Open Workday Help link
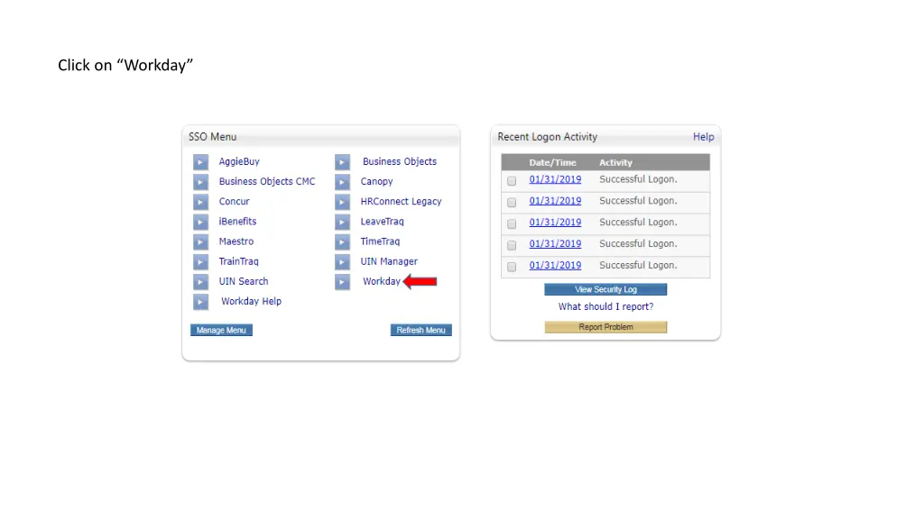924x519 pixels. pos(251,301)
